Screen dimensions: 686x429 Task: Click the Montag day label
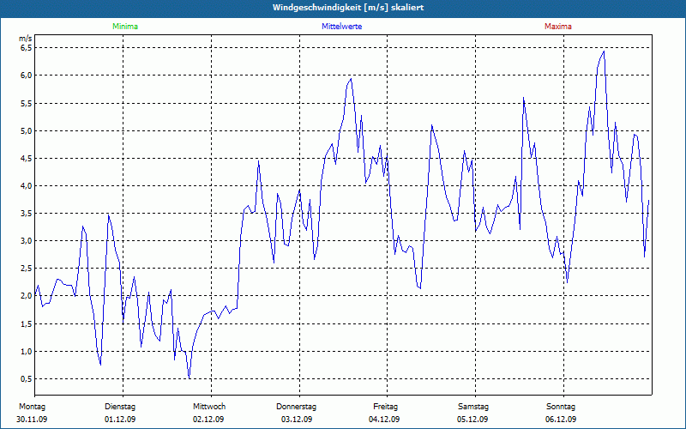(32, 407)
